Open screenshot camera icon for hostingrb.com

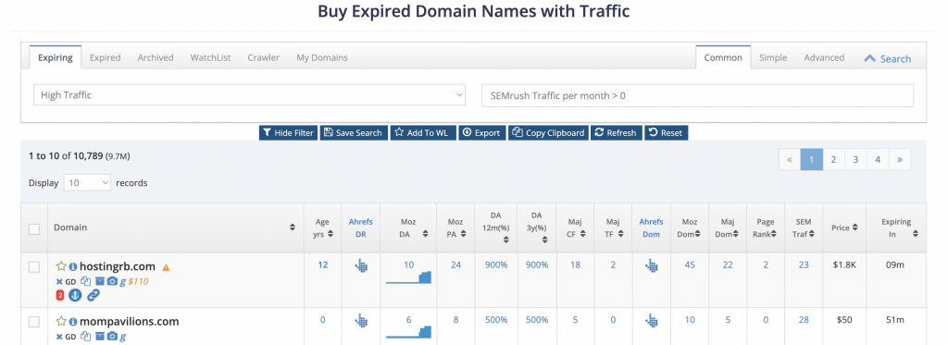click(112, 281)
